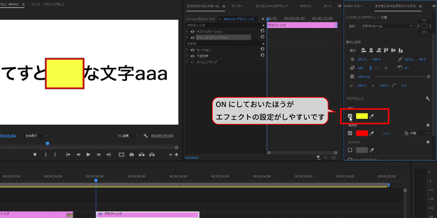Reset Vector Motion (ベクトルモーション) effect

[x=262, y=31]
